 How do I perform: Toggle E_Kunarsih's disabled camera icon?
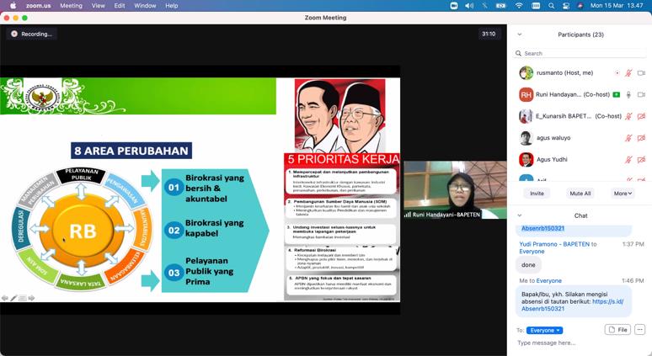pos(641,116)
